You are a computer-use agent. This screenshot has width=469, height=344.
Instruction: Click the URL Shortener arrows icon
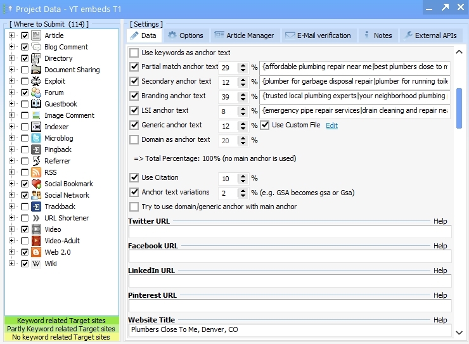(36, 218)
